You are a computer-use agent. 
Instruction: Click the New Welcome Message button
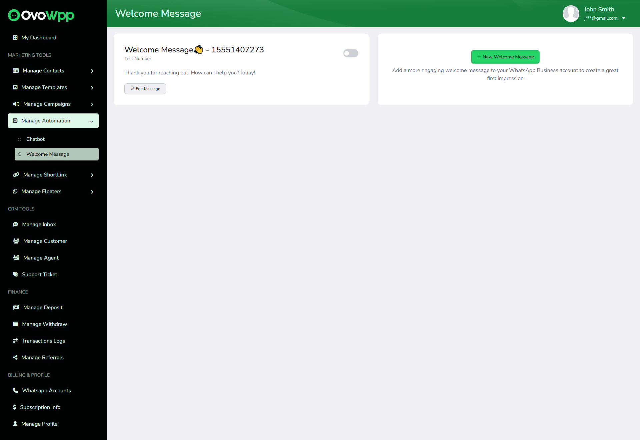(x=505, y=57)
